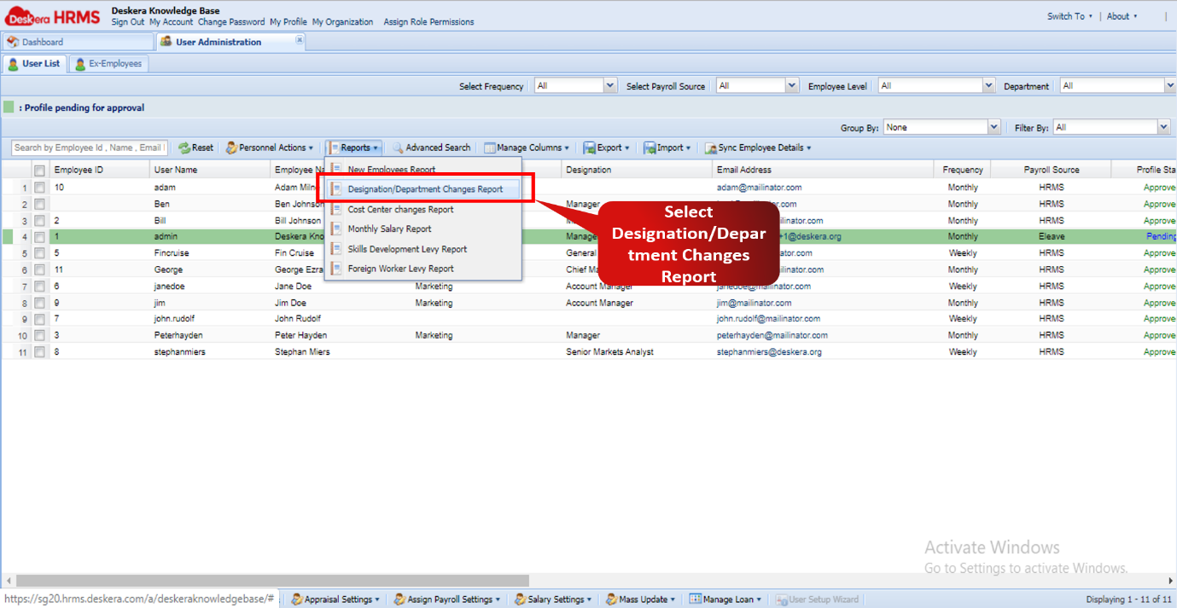Image resolution: width=1177 pixels, height=608 pixels.
Task: Click the Advanced Search icon
Action: [x=431, y=147]
